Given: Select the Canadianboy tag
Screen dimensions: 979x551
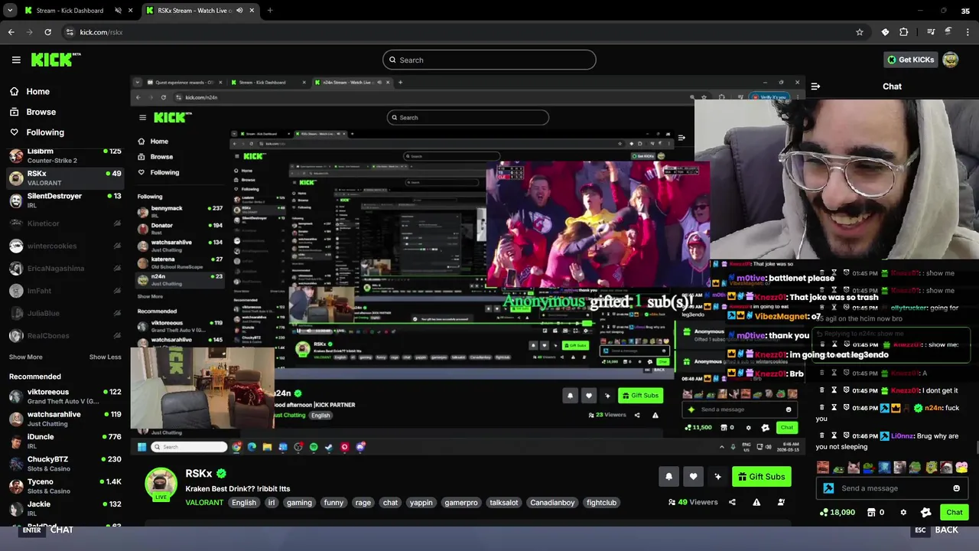Looking at the screenshot, I should (x=552, y=503).
